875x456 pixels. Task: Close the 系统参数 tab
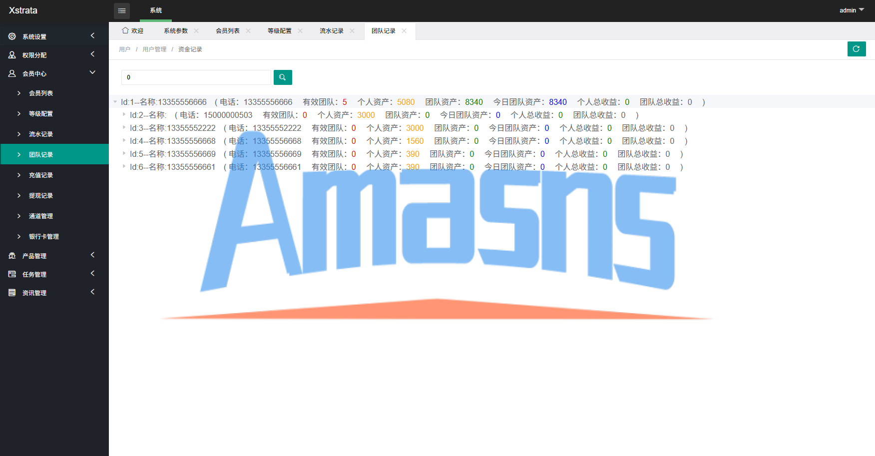click(x=196, y=31)
